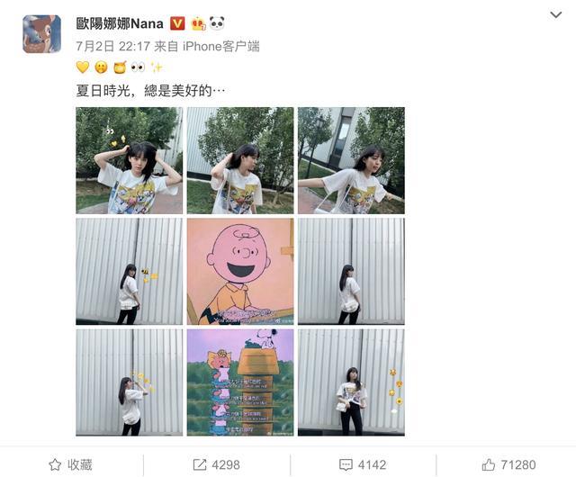Open the 歐陽娜娜Nana username link
The width and height of the screenshot is (576, 477).
point(120,24)
